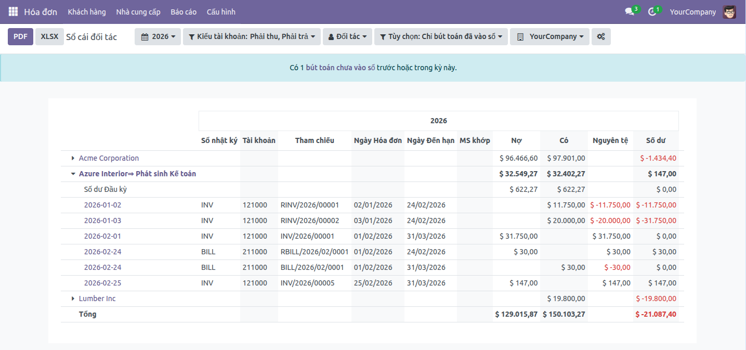The height and width of the screenshot is (350, 746).
Task: Open the chat messages icon
Action: pyautogui.click(x=630, y=11)
